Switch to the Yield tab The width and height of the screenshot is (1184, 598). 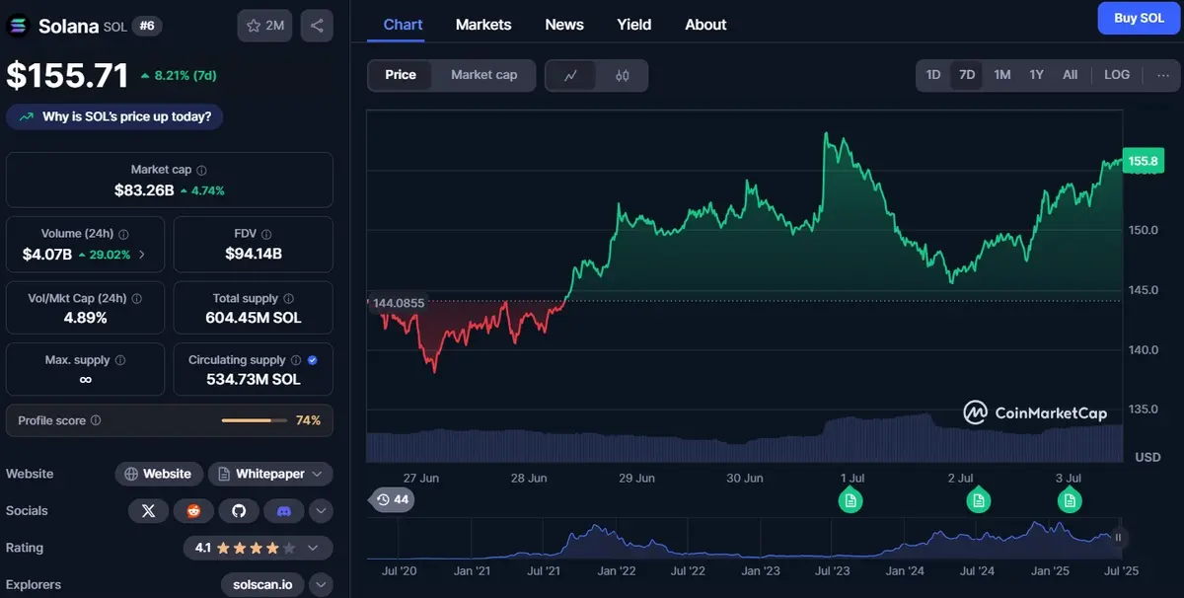pyautogui.click(x=634, y=25)
